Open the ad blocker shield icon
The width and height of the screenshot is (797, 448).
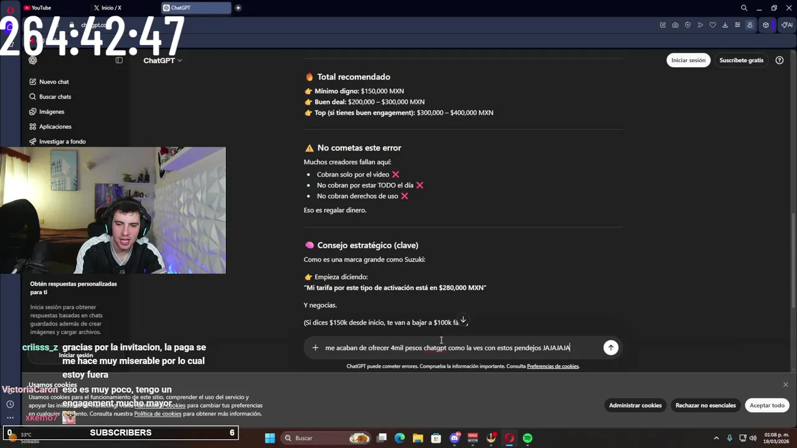[x=688, y=25]
